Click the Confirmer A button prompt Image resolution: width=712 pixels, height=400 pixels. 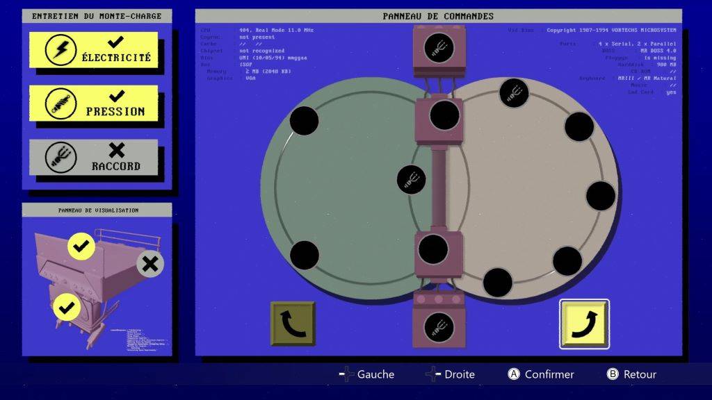point(541,374)
